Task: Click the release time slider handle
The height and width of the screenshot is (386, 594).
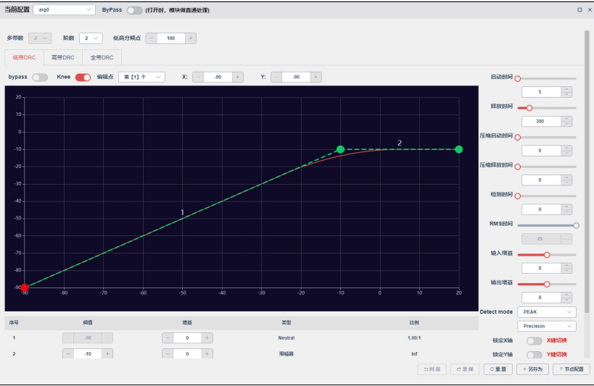Action: tap(529, 108)
